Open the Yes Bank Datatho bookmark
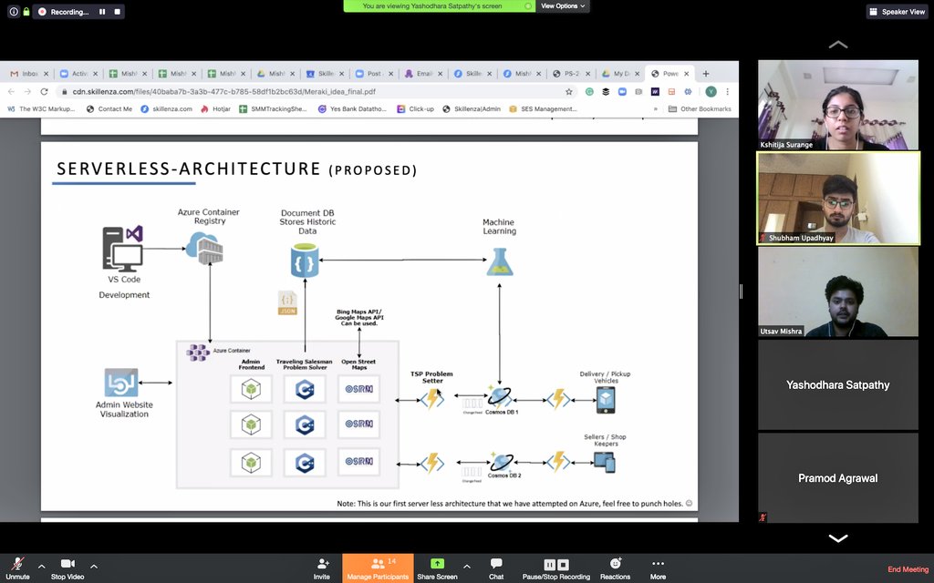This screenshot has width=934, height=583. coord(353,109)
